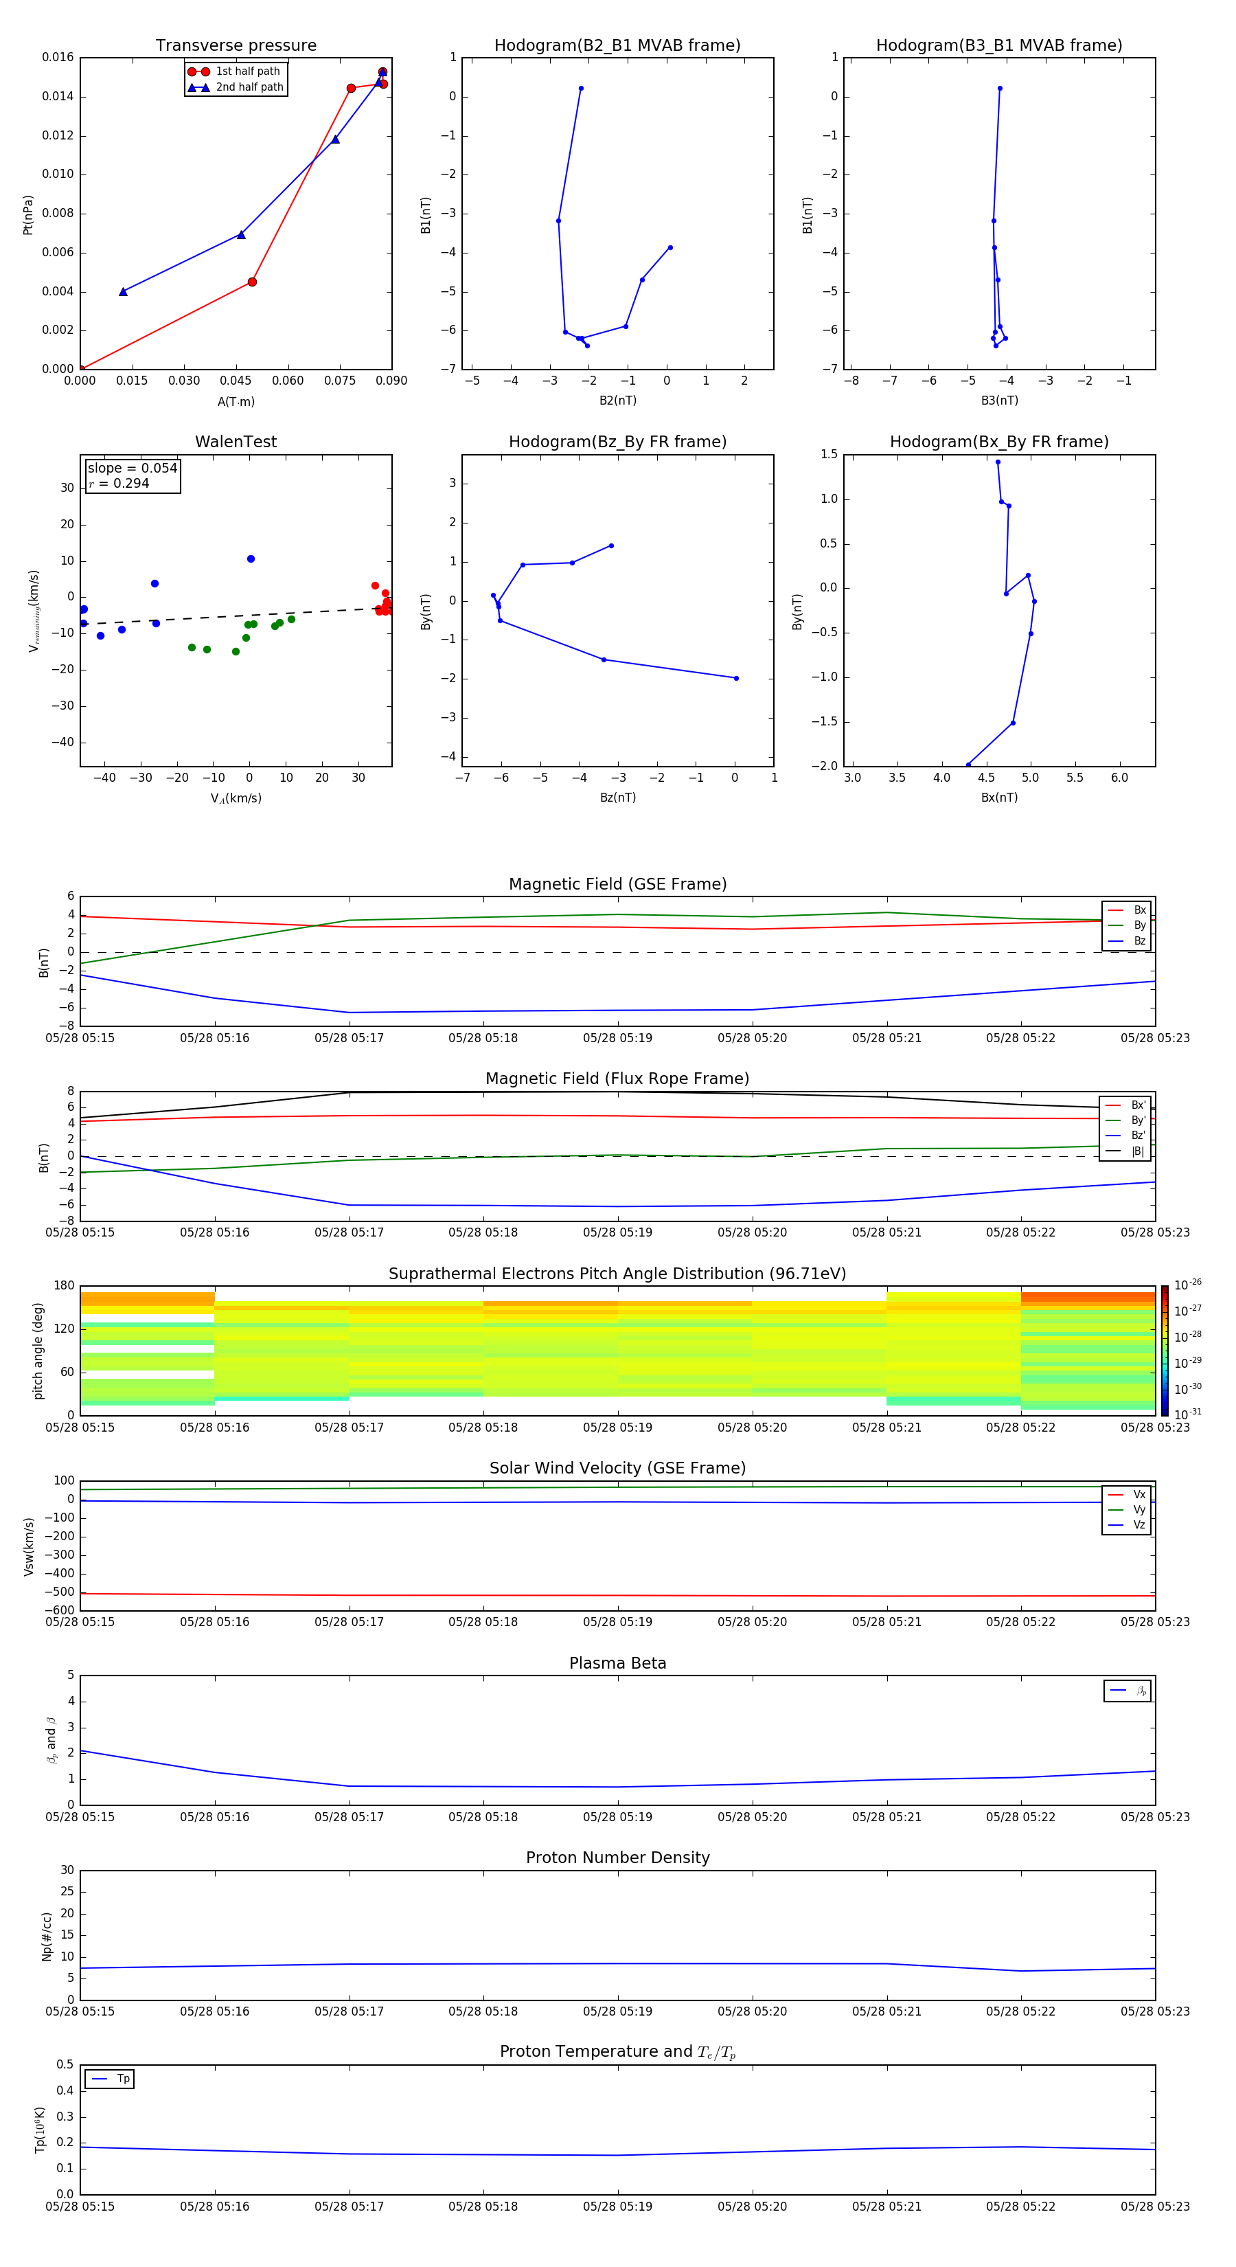Select the "Tp(10^6K)" axis label
1236x2267 pixels.
[40, 2130]
